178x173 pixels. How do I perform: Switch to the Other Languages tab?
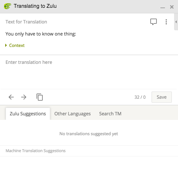72,114
